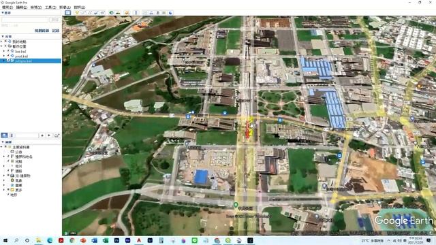This screenshot has width=436, height=245.
Task: Collapse the 暫存位置 tree node
Action: (1, 46)
